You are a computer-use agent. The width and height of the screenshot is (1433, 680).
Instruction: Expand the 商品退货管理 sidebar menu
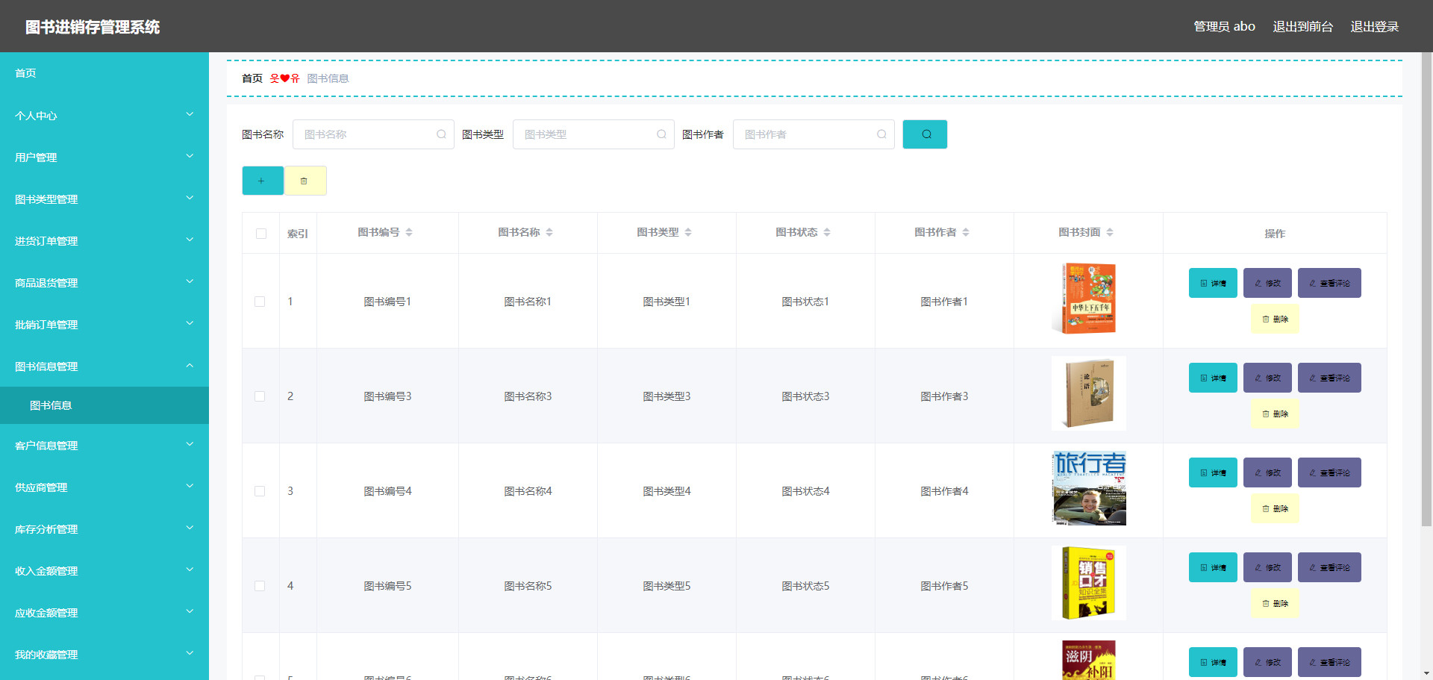(x=104, y=283)
